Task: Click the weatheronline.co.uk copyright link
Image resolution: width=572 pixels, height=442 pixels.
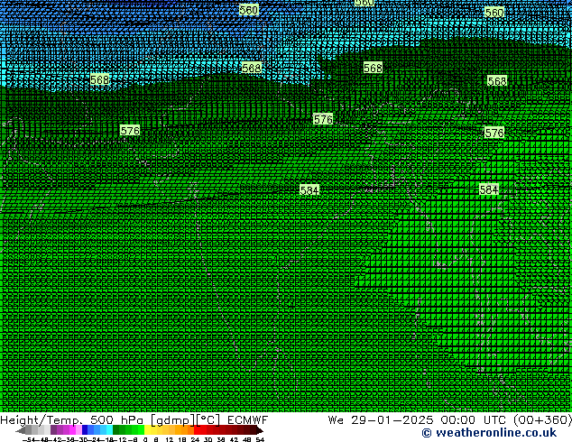Action: pyautogui.click(x=489, y=433)
